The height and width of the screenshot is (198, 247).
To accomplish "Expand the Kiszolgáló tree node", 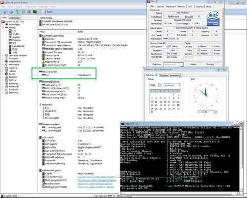I will [3, 59].
